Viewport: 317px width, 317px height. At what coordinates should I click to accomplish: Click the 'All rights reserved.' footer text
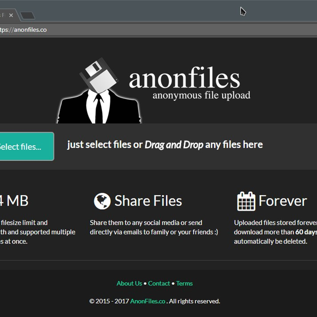(194, 301)
